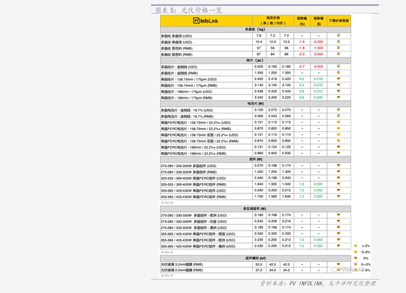Click the legend emoji beside '0%'

click(x=356, y=258)
